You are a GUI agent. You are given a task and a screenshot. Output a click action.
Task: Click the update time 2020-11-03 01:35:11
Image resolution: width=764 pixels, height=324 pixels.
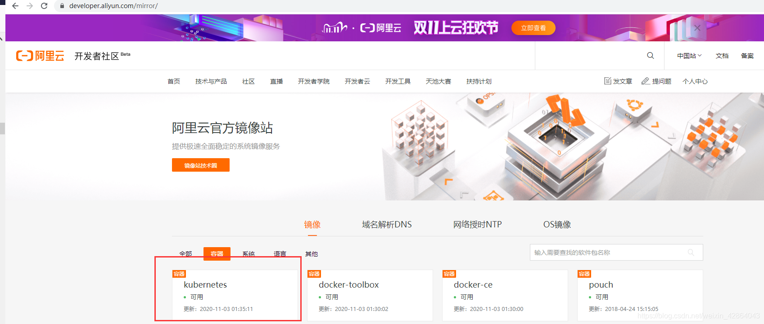[226, 309]
